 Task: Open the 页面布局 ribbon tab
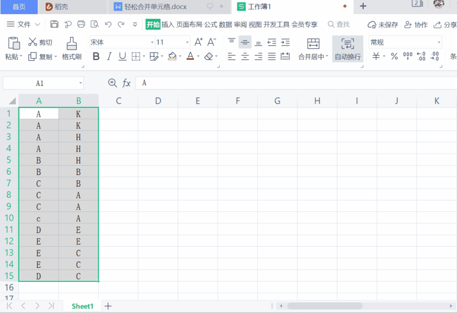[x=189, y=24]
